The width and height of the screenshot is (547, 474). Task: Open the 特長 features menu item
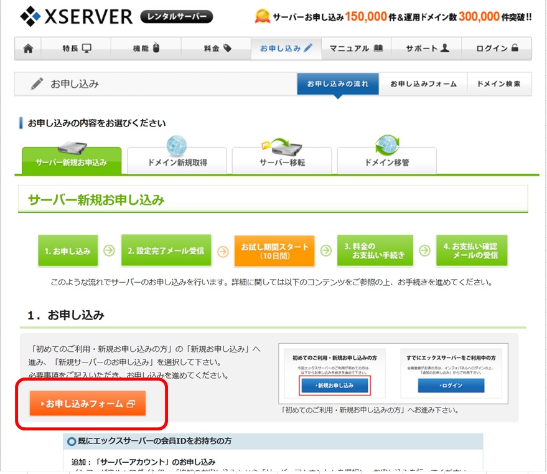pos(77,49)
